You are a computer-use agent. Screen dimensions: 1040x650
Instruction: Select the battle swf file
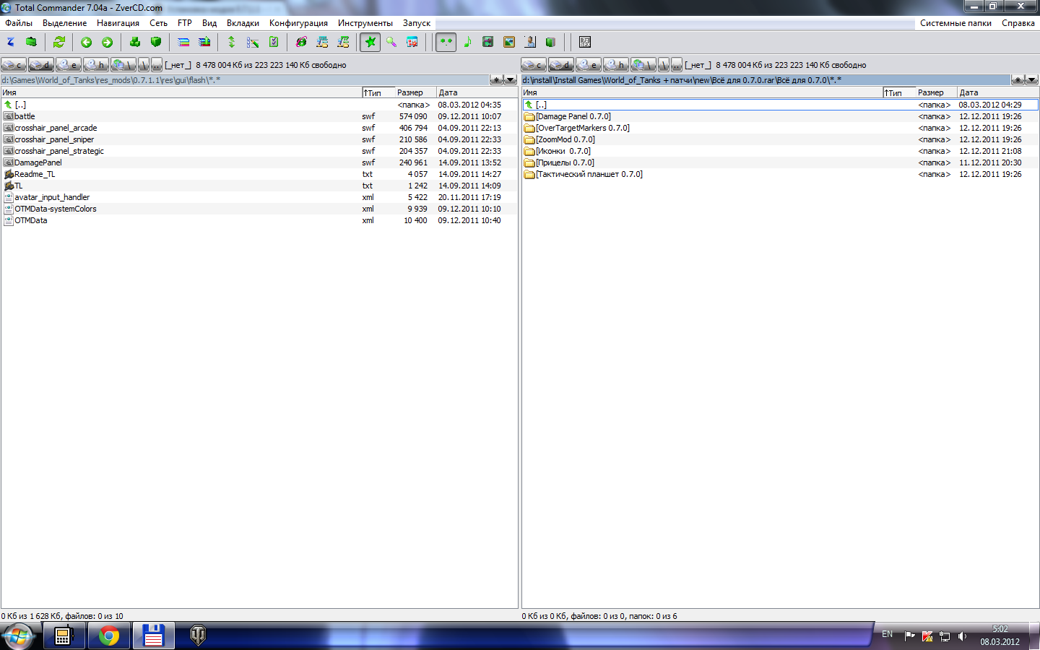(x=259, y=116)
